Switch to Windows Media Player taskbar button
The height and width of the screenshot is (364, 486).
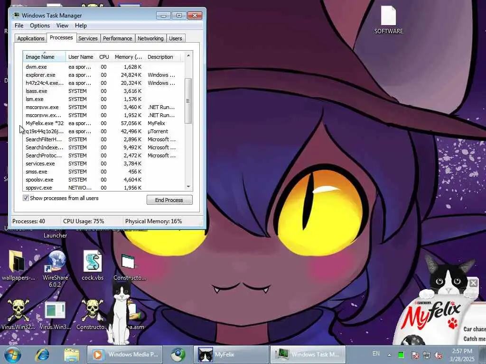125,355
